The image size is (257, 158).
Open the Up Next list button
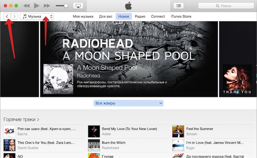tap(179, 6)
